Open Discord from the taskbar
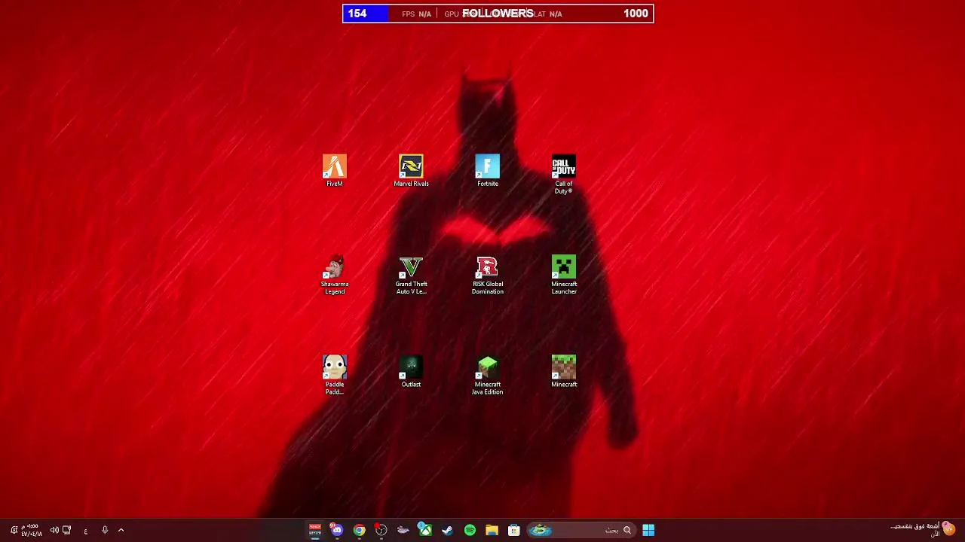The height and width of the screenshot is (542, 965). [336, 530]
